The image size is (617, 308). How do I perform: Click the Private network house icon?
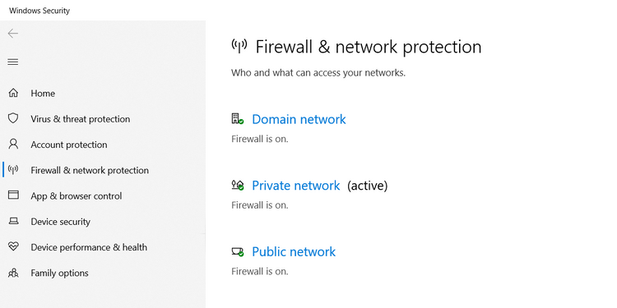tap(237, 186)
